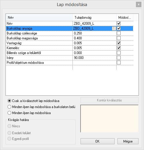Click the Módosí... column header
This screenshot has width=144, height=150.
[x=125, y=18]
